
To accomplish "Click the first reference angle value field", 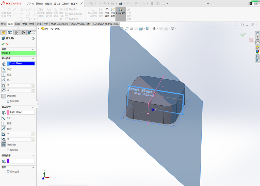I will 19,85.
